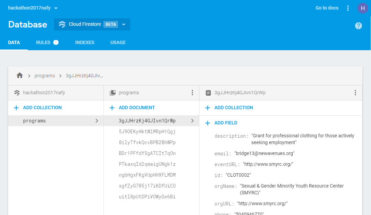Viewport: 371px width, 215px height.
Task: Click the programs breadcrumb link
Action: tap(45, 76)
